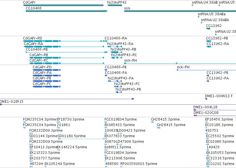Screen dimensions: 236x168
Task: Click the EK105249.5prime EST label
Action: [60, 164]
